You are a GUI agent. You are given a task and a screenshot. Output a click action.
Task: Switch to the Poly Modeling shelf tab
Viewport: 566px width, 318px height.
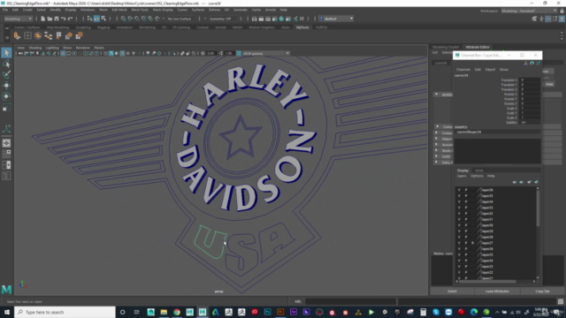point(57,27)
